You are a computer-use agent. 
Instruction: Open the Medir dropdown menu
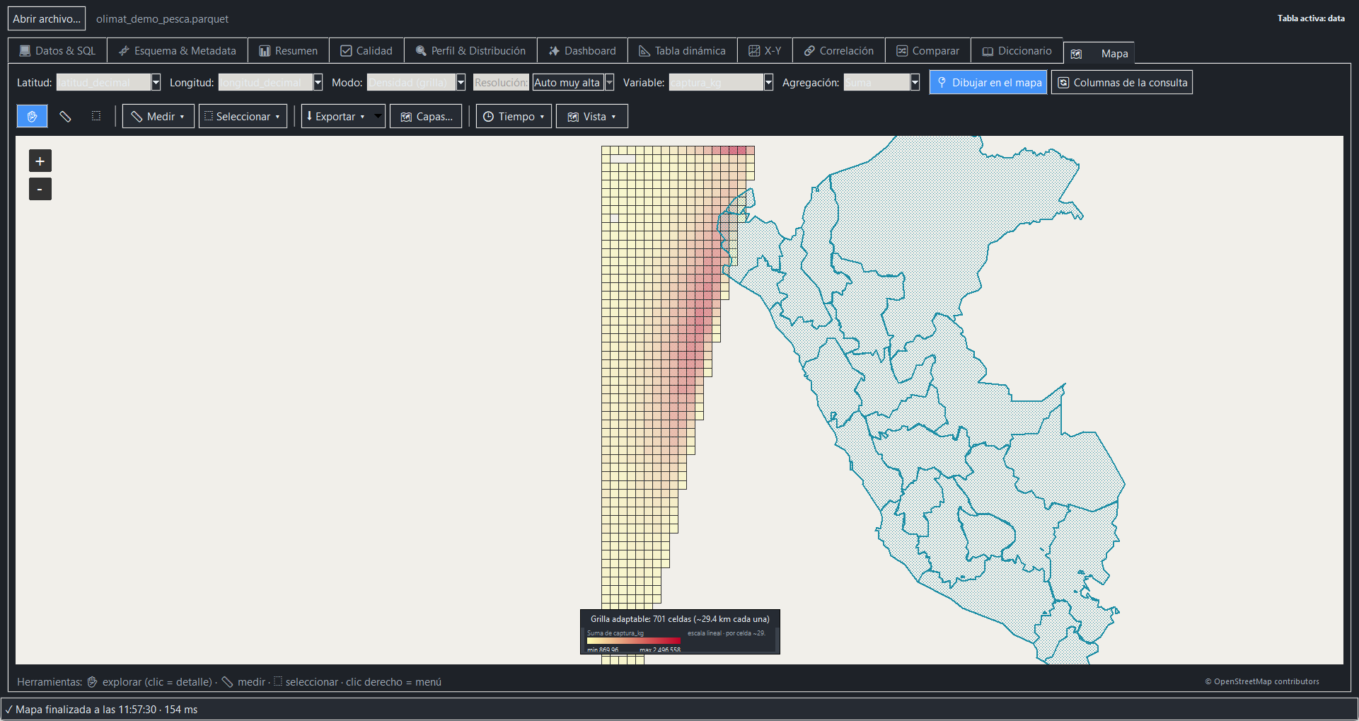point(158,116)
